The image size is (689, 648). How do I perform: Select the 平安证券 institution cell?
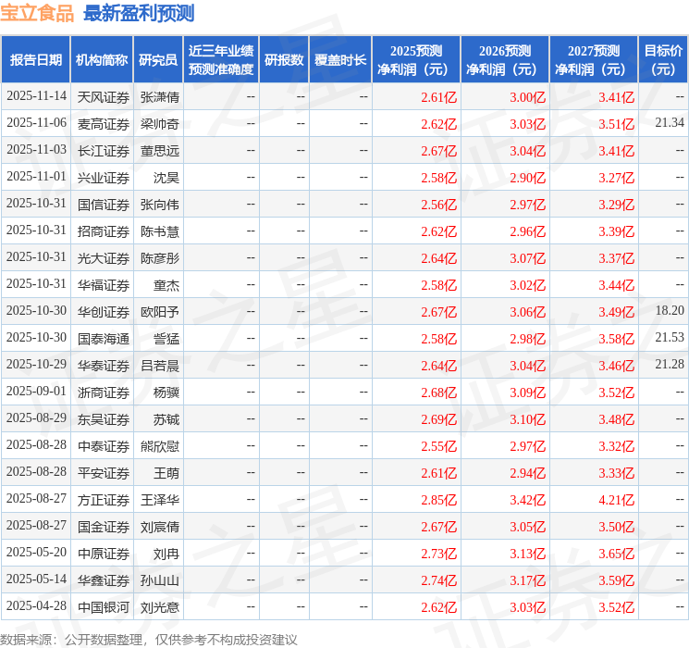pyautogui.click(x=104, y=473)
